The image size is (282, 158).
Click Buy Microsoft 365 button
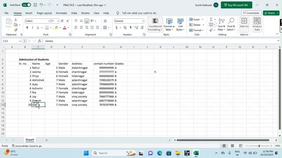click(x=237, y=5)
